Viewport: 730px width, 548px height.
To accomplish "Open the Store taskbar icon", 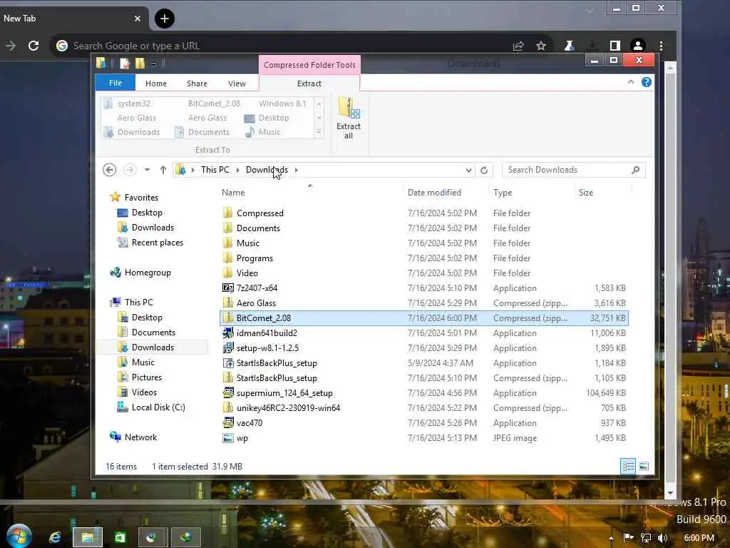I will [x=120, y=538].
